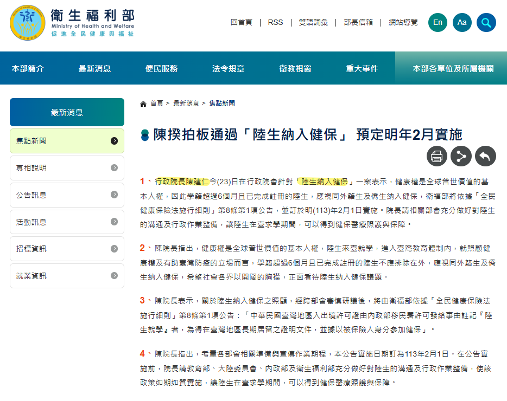Viewport: 507px width, 401px height.
Task: Open the 最新消息 navigation menu
Action: click(x=95, y=68)
